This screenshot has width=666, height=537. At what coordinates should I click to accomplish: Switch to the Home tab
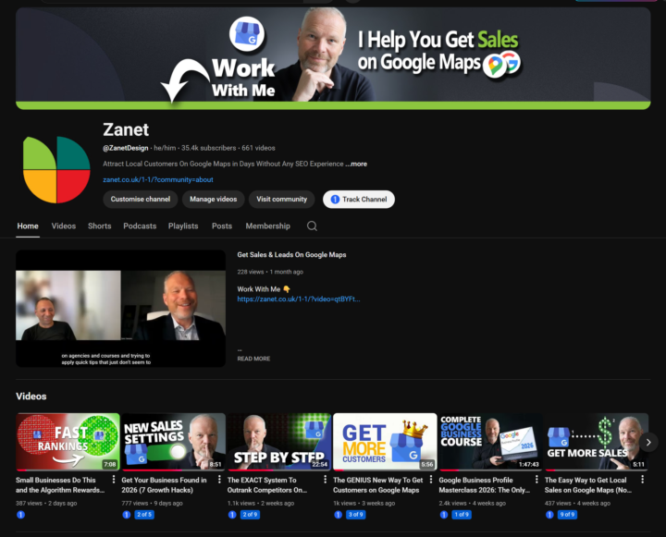click(x=28, y=226)
